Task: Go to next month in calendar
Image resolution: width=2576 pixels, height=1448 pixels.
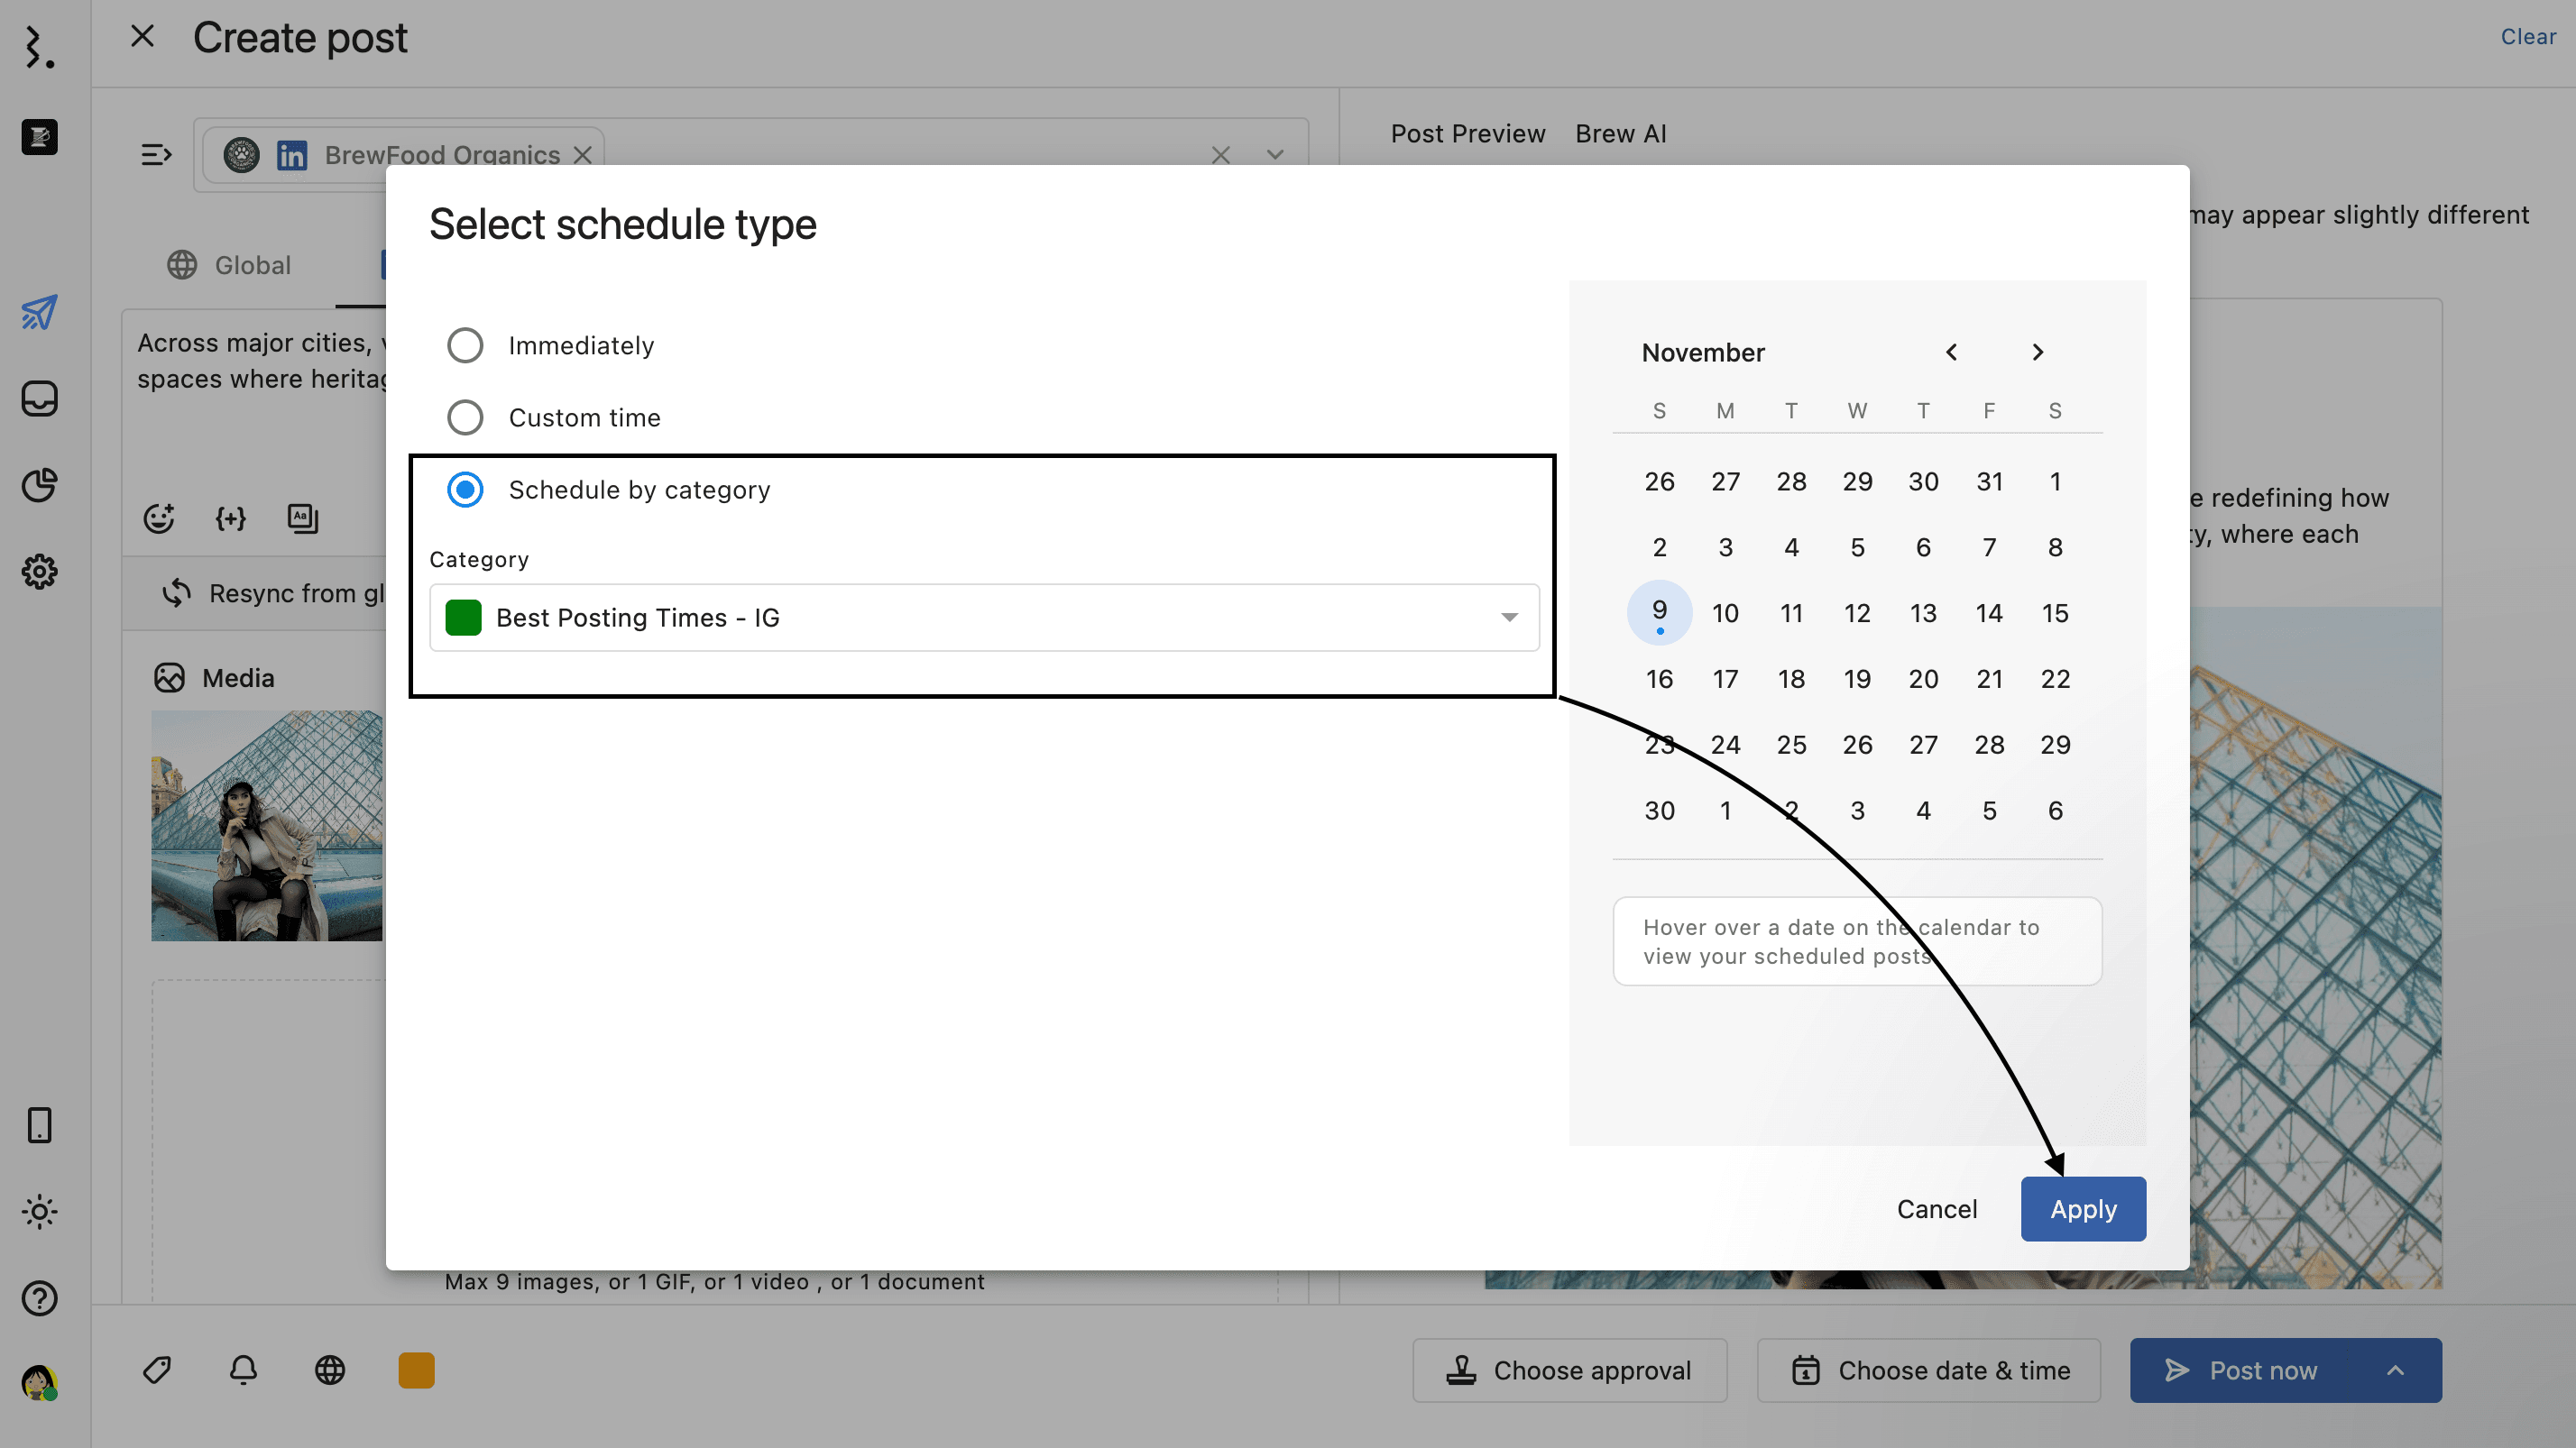Action: [x=2037, y=353]
